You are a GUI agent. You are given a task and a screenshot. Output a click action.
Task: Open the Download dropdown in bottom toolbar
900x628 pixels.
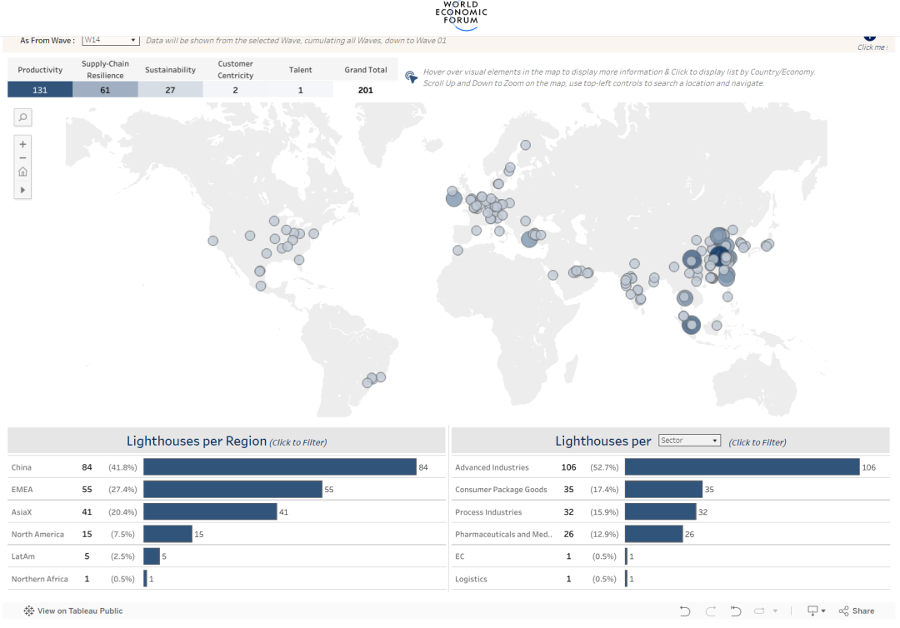816,611
